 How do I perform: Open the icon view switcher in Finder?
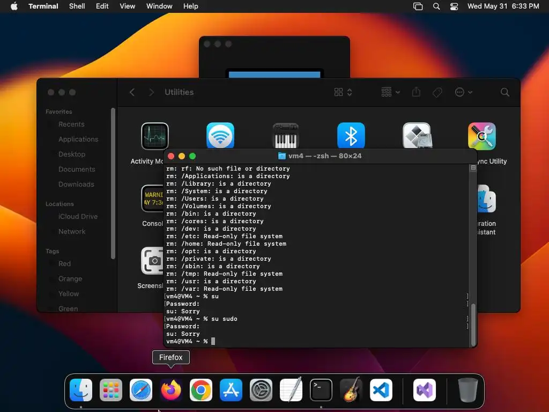[343, 92]
